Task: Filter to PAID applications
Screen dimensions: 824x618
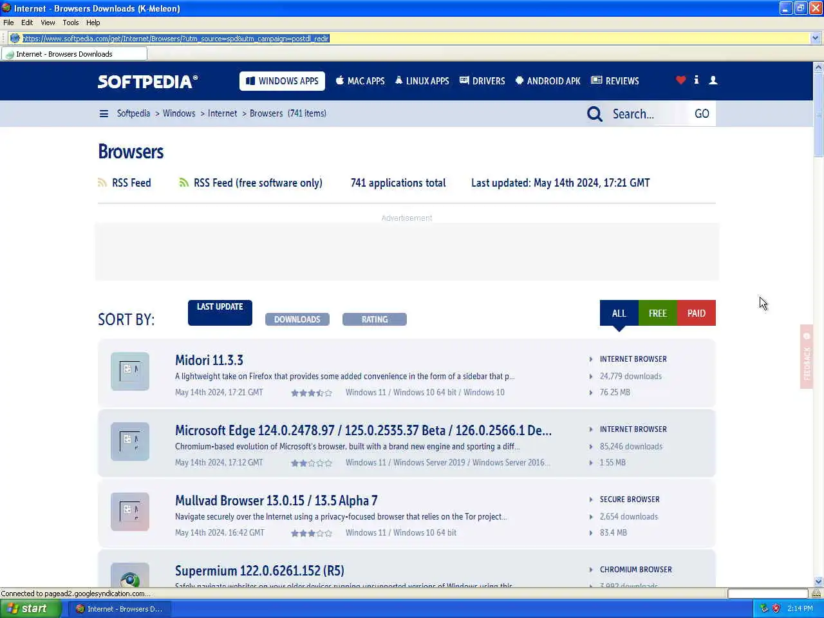Action: click(697, 314)
